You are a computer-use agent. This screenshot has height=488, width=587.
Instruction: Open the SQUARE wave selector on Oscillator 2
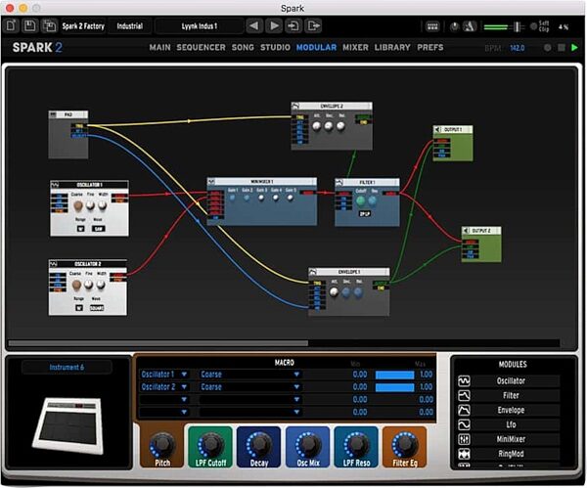point(97,308)
